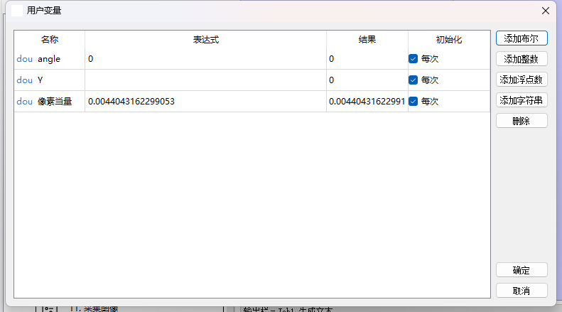
Task: Click the empty expression cell for Y
Action: (x=205, y=80)
